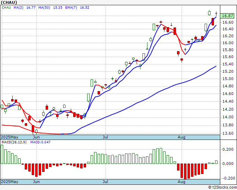Click the MA(50) legend label
Viewport: 237px width, 190px height.
pos(44,8)
